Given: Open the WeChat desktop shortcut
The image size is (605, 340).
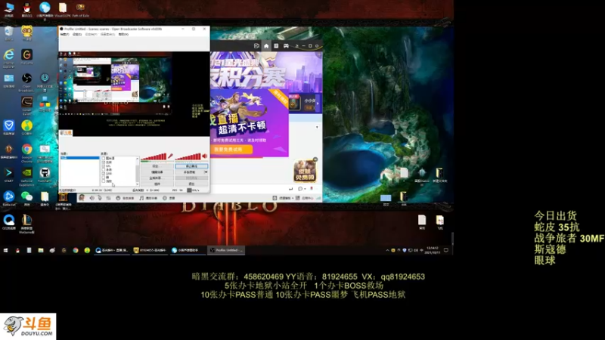Looking at the screenshot, I should coord(26,198).
